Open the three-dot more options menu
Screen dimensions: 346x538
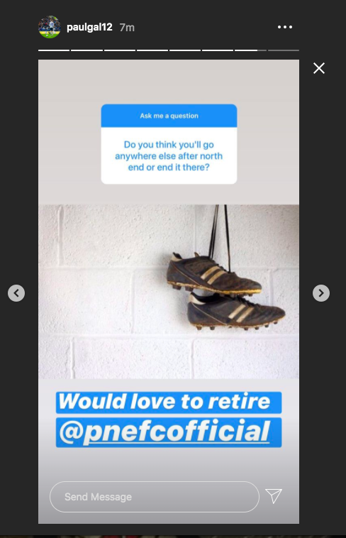(x=284, y=27)
